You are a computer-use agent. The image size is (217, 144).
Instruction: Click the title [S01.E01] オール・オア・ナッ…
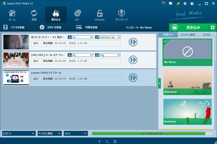[x=48, y=55]
